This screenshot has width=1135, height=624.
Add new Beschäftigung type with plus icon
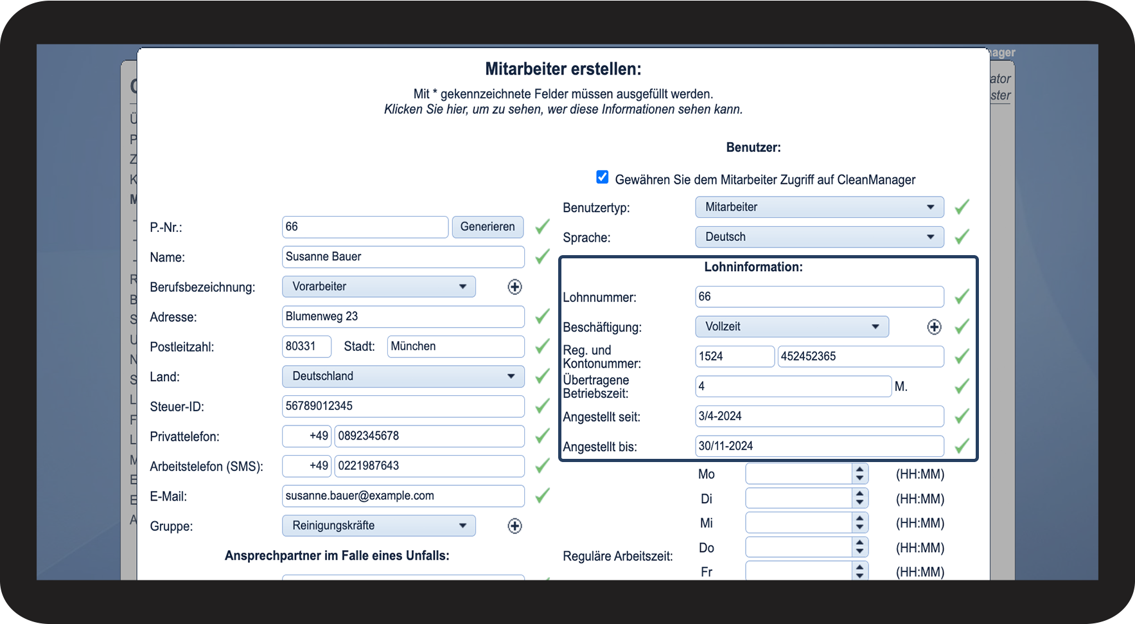pos(934,327)
